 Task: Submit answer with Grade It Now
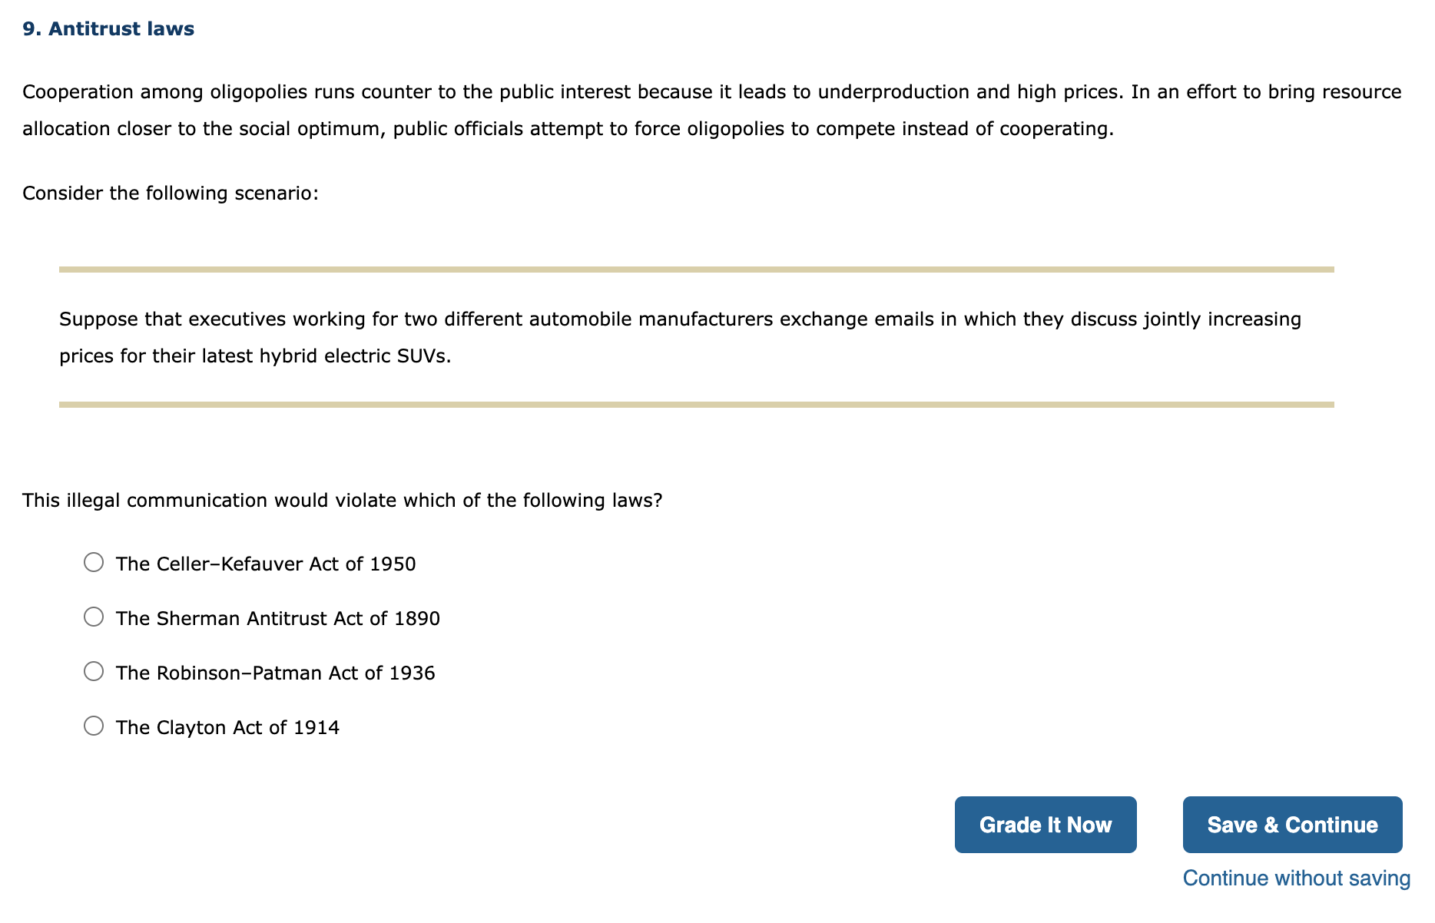pyautogui.click(x=1046, y=825)
